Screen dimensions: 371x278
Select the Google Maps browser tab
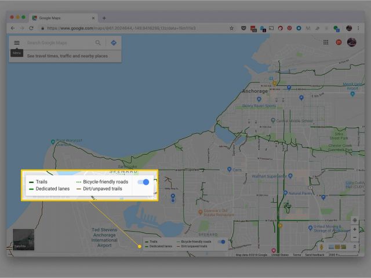63,18
